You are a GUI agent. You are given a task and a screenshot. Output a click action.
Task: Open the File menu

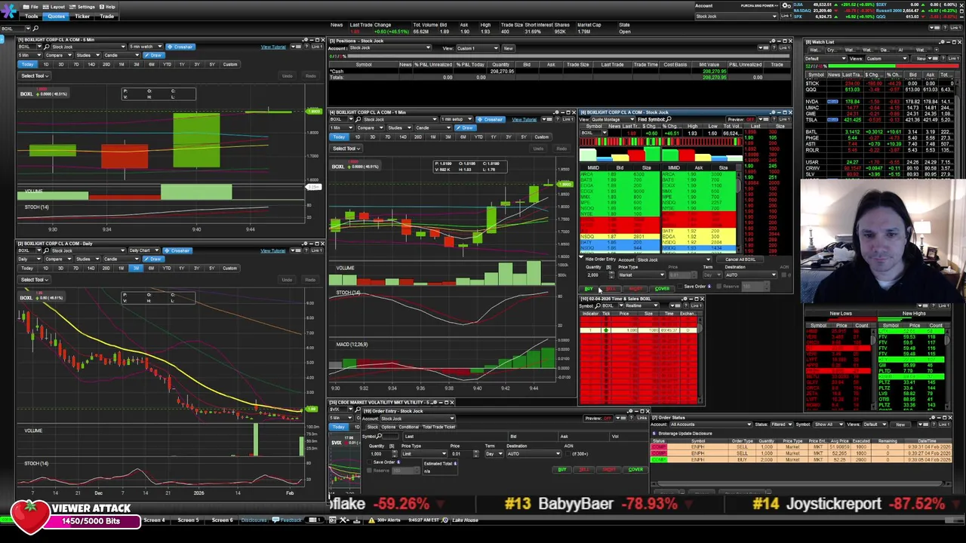coord(32,7)
